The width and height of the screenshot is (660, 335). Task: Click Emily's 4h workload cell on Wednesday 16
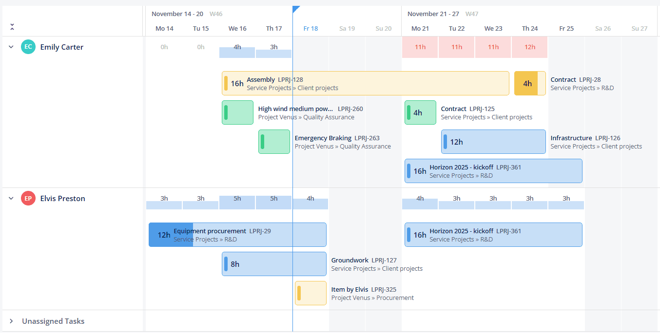point(237,47)
